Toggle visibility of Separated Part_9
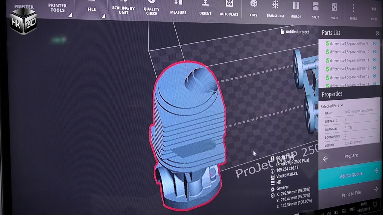 pyautogui.click(x=375, y=43)
